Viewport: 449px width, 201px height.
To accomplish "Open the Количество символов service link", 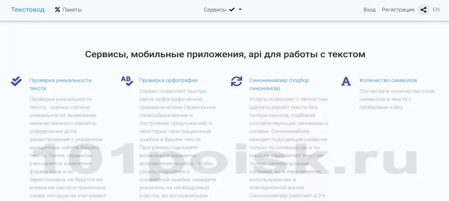I will pos(388,80).
